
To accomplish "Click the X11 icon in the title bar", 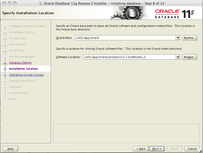I will 40,3.
